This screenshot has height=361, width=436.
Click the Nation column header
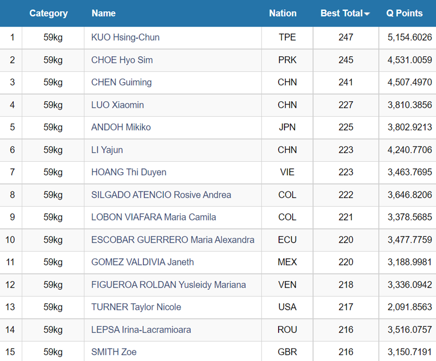pyautogui.click(x=283, y=14)
